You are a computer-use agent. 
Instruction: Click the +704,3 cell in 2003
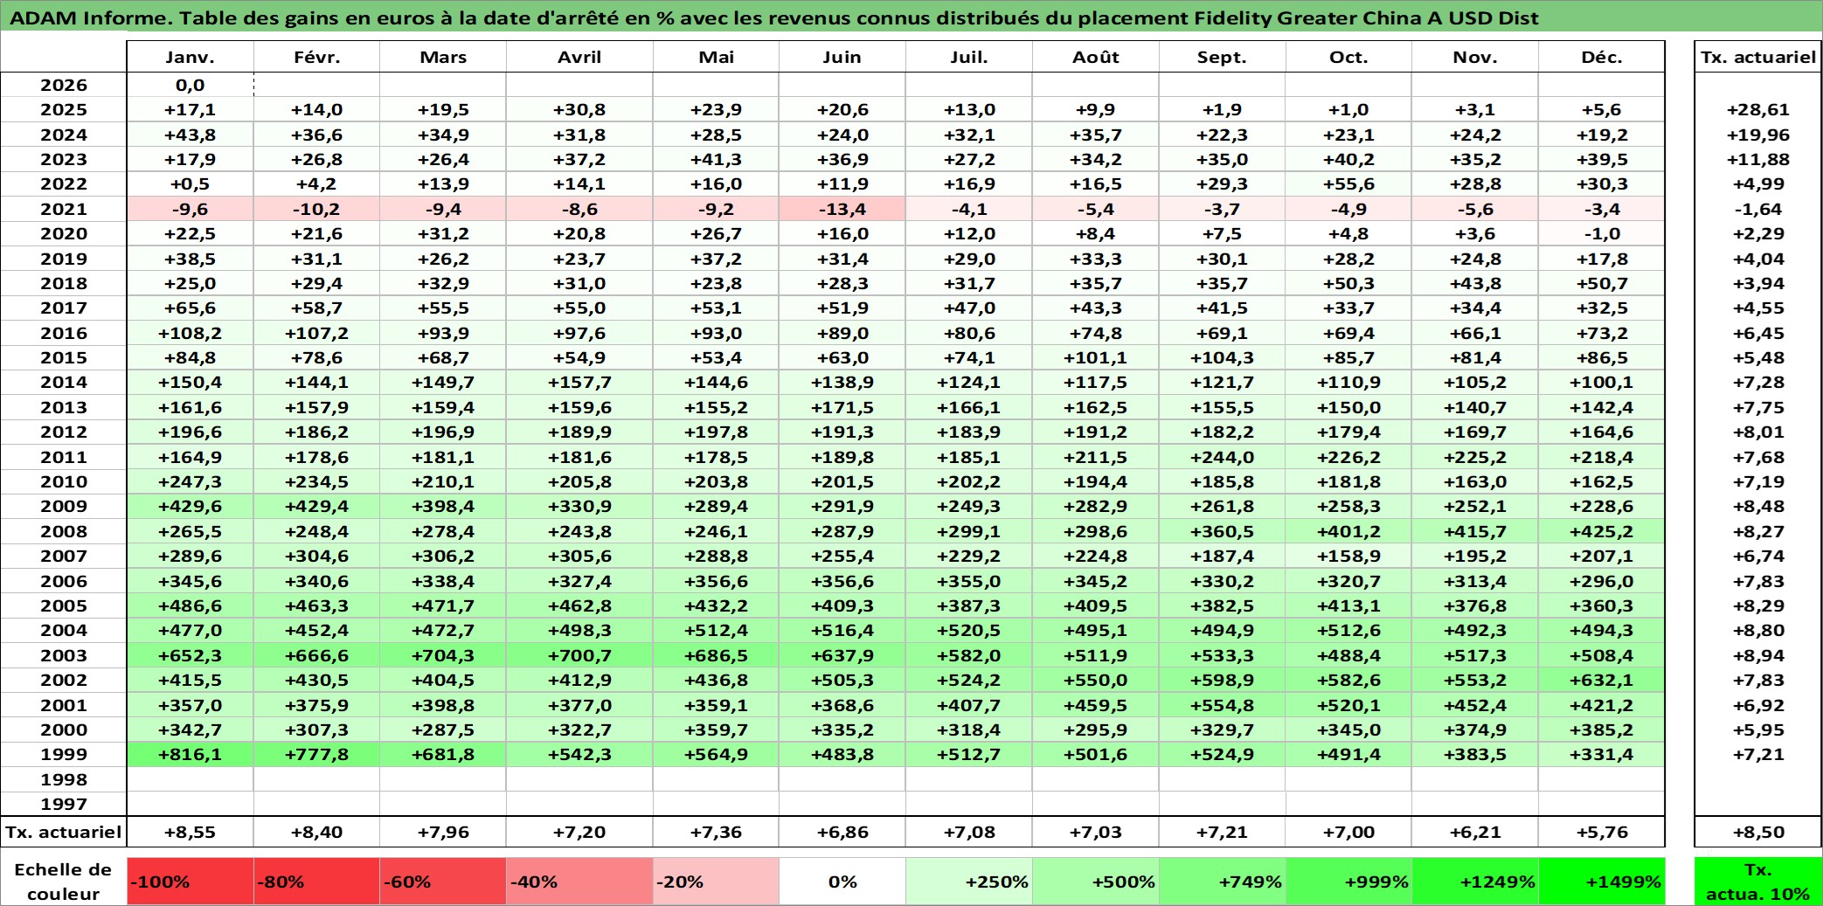pyautogui.click(x=443, y=655)
